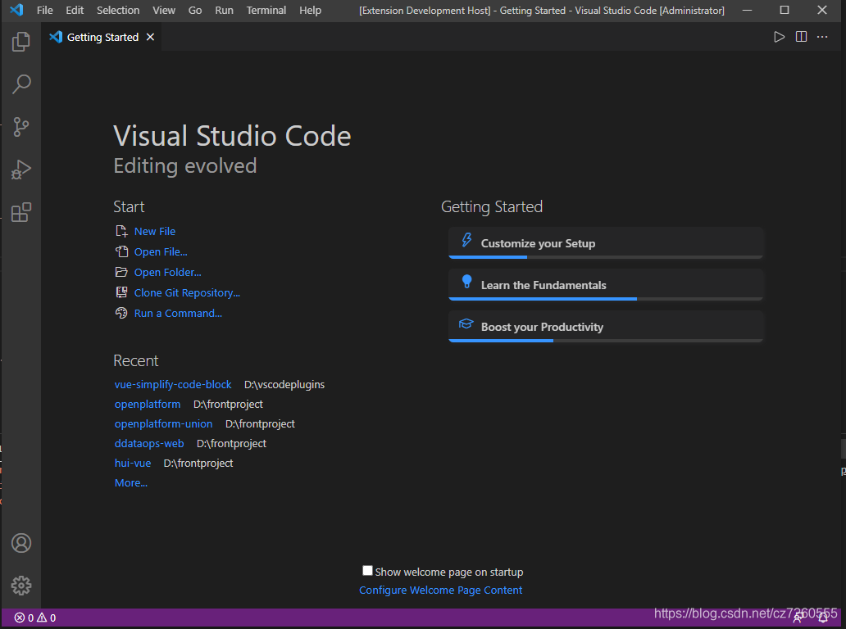Open the Edit menu
The width and height of the screenshot is (846, 629).
pyautogui.click(x=75, y=11)
